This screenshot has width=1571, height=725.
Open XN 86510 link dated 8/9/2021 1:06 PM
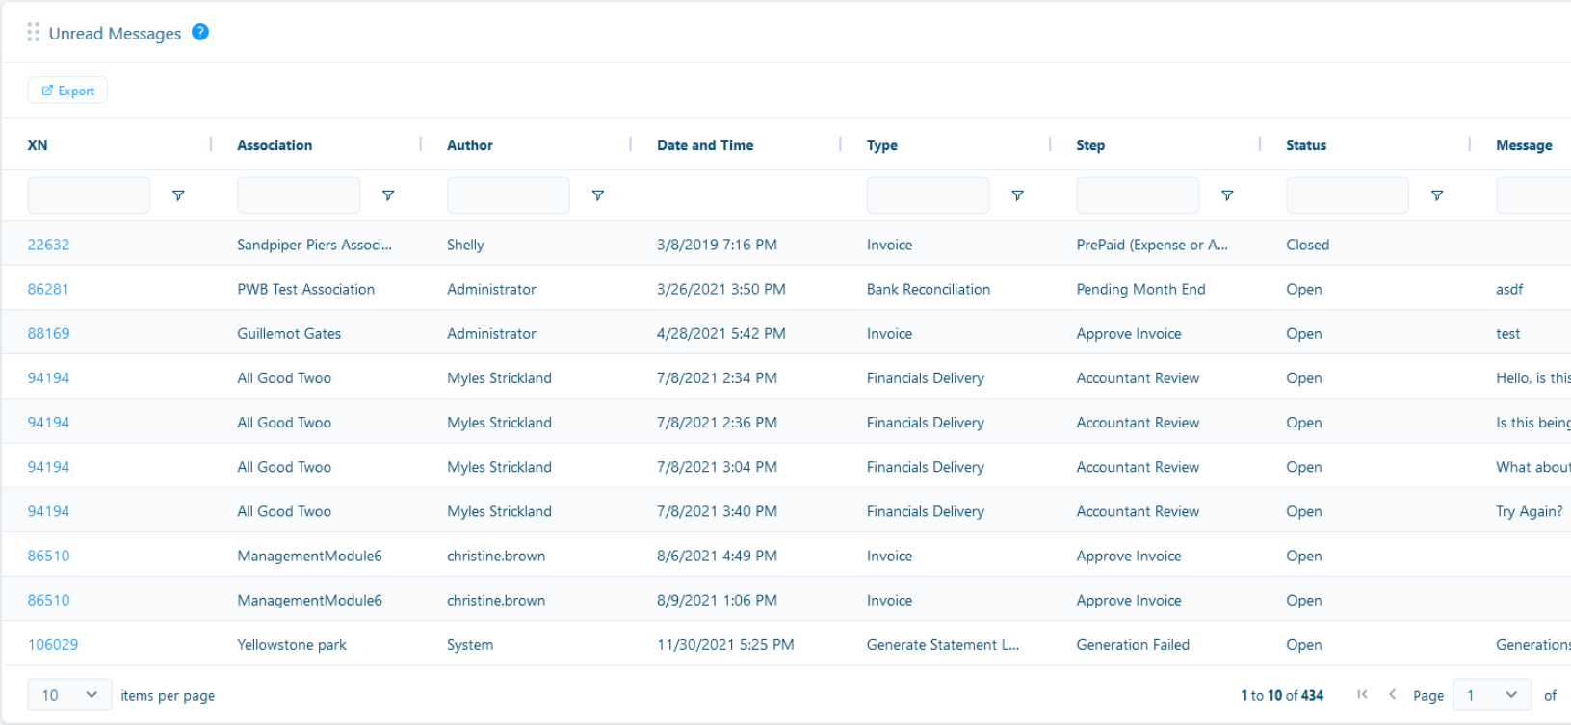point(48,600)
